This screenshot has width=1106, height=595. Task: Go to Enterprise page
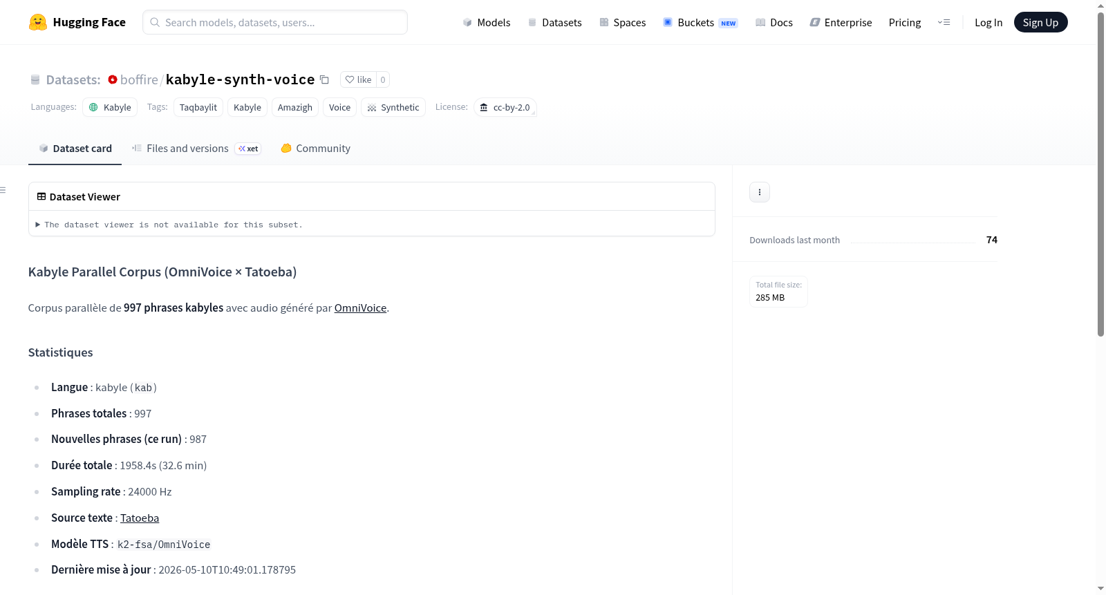[841, 22]
